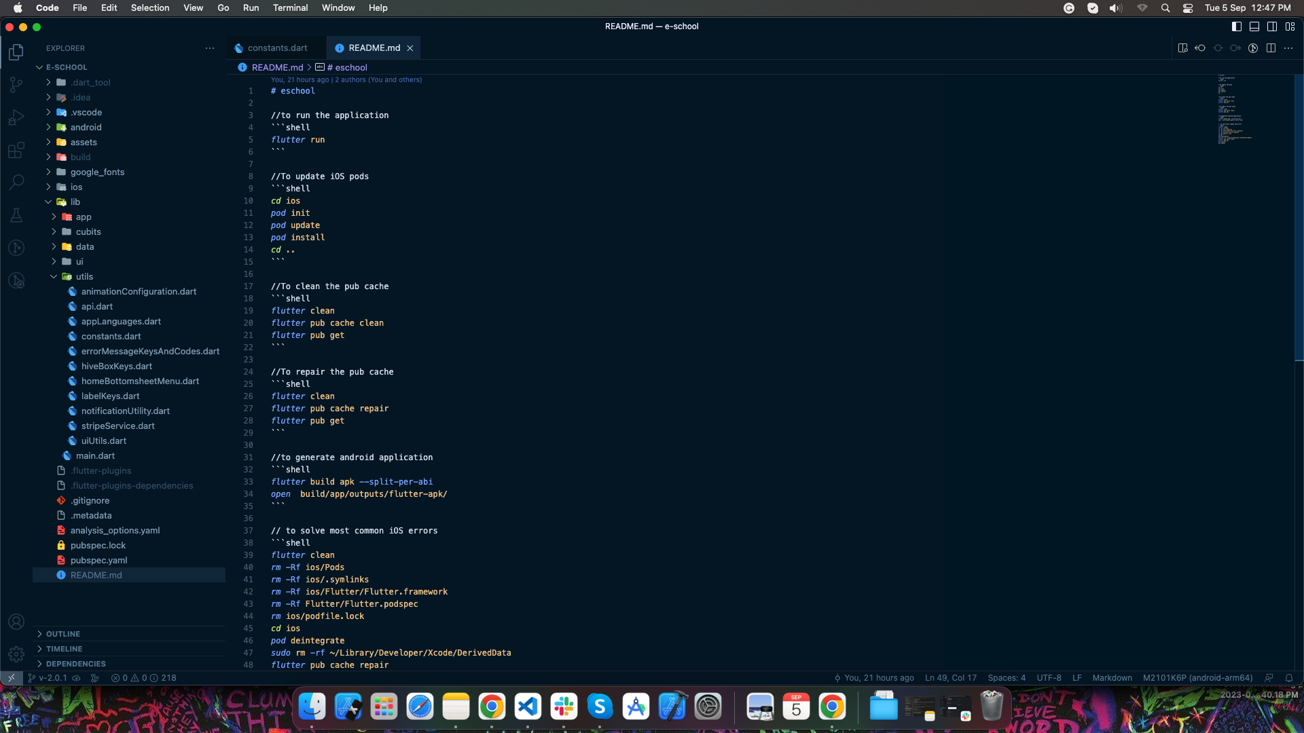The width and height of the screenshot is (1304, 733).
Task: Expand the android folder
Action: [x=85, y=127]
